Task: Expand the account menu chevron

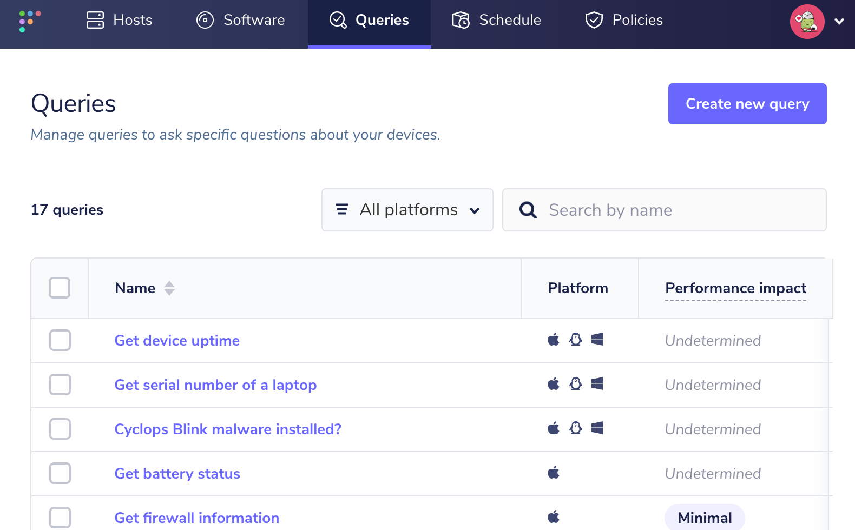Action: [839, 22]
